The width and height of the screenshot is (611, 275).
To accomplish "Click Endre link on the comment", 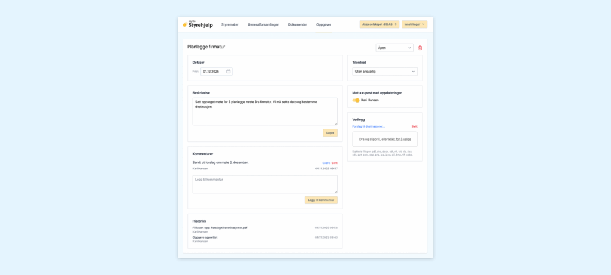I will (326, 163).
